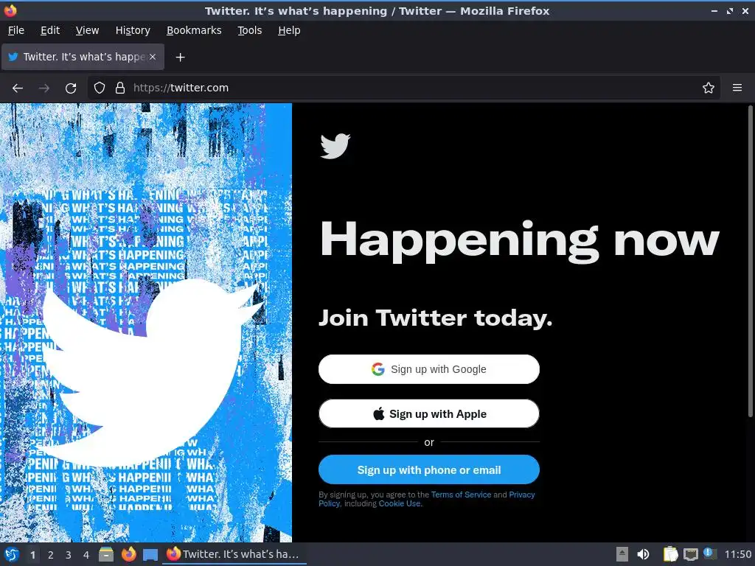The height and width of the screenshot is (566, 755).
Task: Open the network monitor tray icon
Action: click(690, 554)
